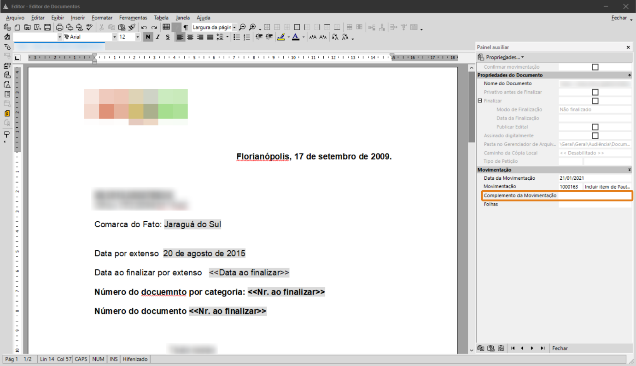Click the printer icon to print

tap(59, 27)
